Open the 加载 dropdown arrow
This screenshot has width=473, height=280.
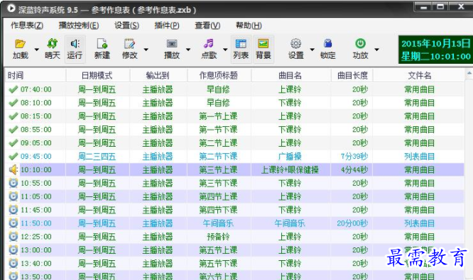[37, 50]
